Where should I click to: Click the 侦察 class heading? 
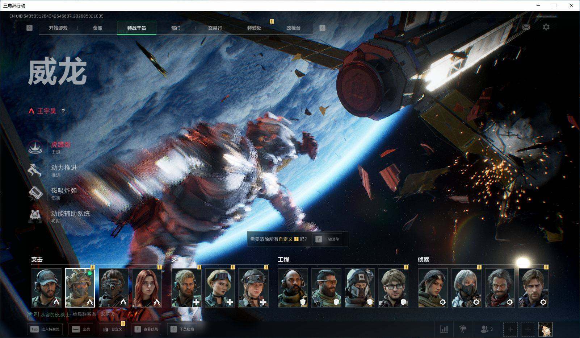[x=424, y=260]
